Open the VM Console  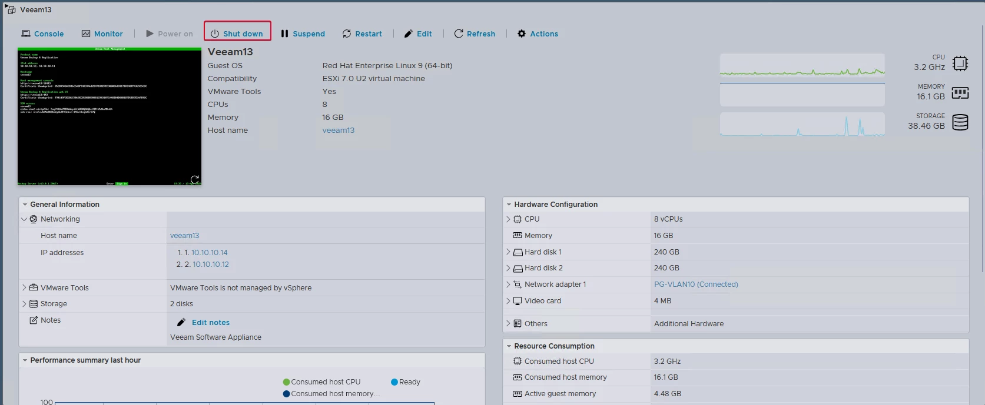pyautogui.click(x=42, y=34)
